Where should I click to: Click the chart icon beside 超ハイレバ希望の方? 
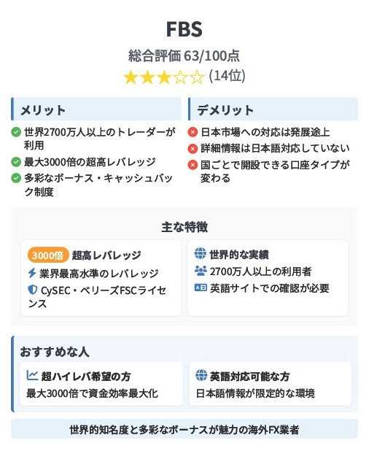[33, 375]
